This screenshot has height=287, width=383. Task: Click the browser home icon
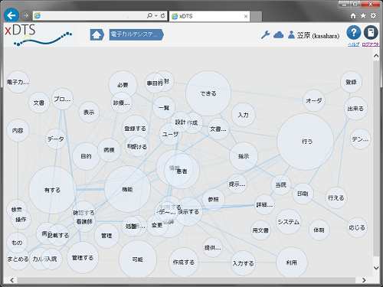[x=353, y=16]
